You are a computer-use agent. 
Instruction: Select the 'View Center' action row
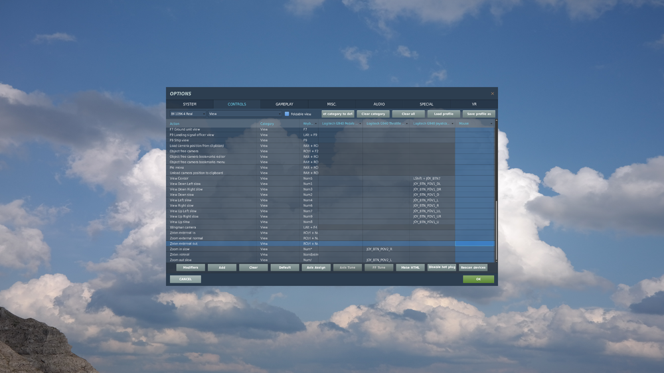(331, 179)
